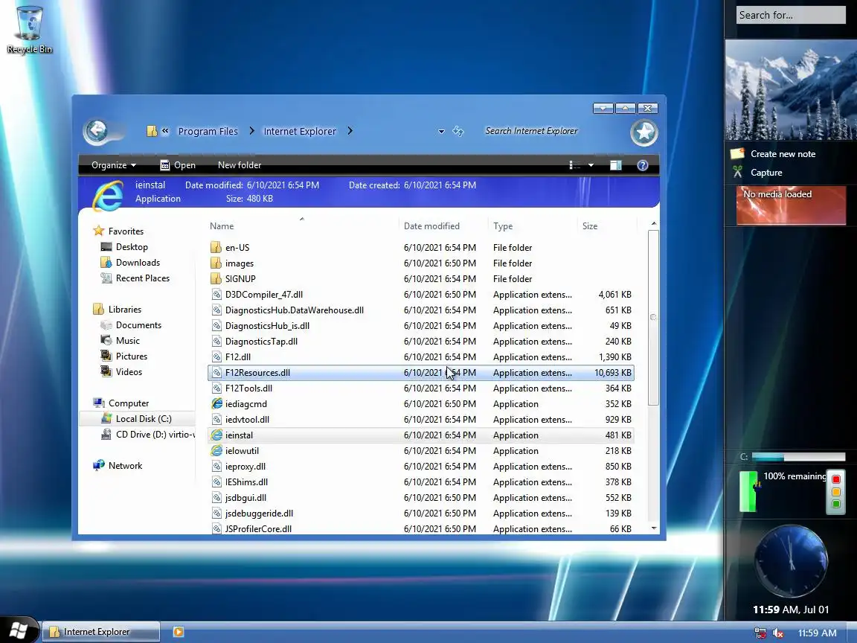Click the SIGNUP folder icon
This screenshot has width=857, height=643.
tap(216, 279)
